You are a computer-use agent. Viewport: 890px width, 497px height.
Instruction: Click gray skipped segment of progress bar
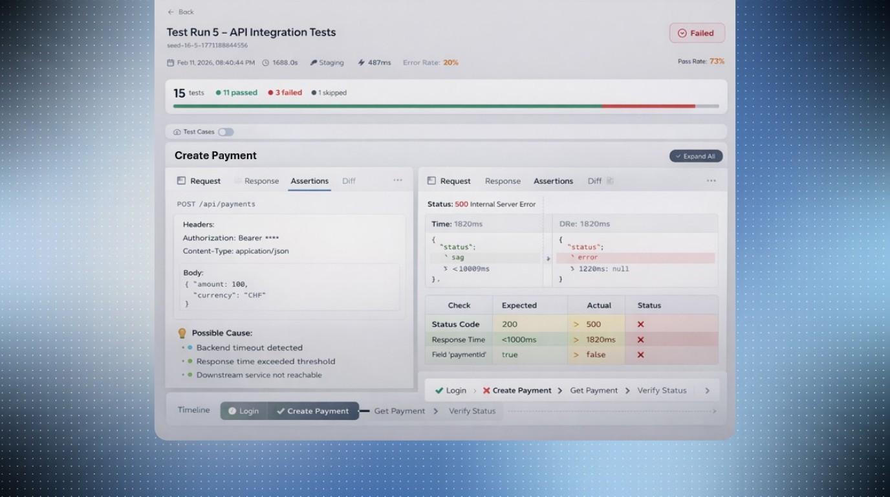[707, 106]
